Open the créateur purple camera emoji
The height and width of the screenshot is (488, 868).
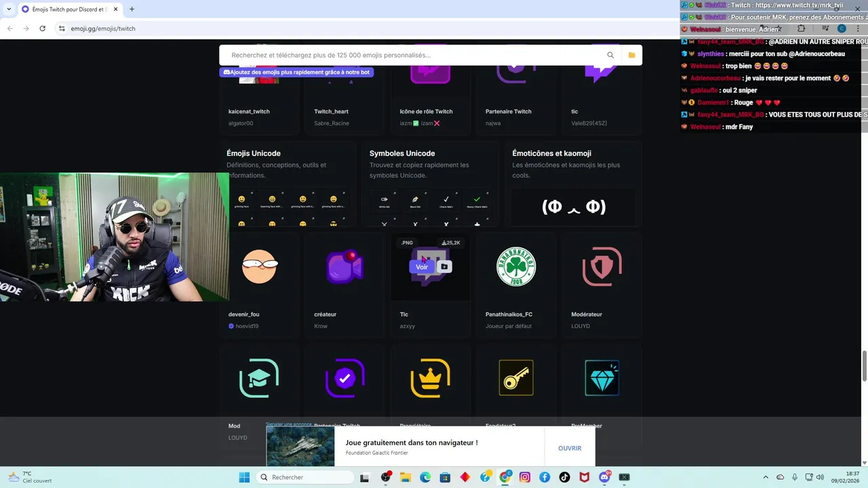pos(344,267)
